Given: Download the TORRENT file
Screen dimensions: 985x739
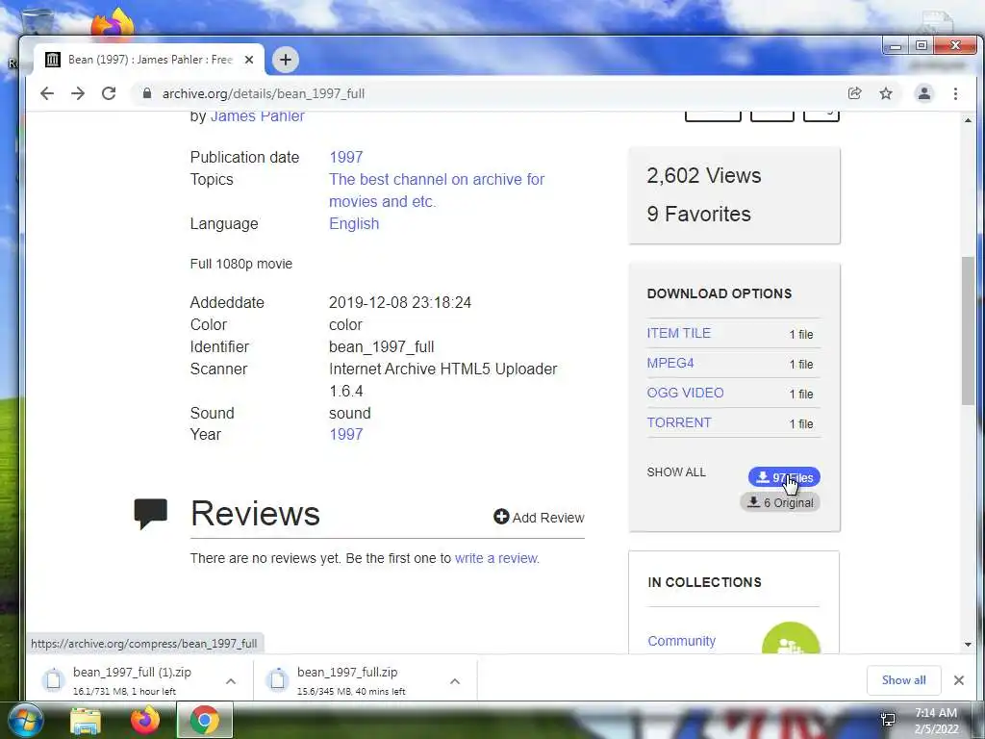Looking at the screenshot, I should tap(679, 422).
